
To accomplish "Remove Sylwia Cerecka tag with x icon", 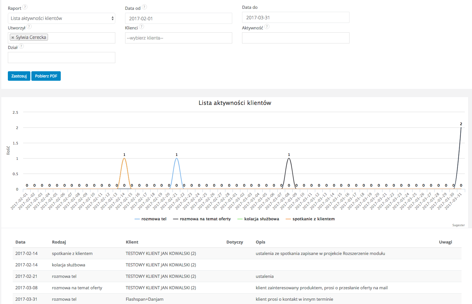I will pyautogui.click(x=13, y=38).
